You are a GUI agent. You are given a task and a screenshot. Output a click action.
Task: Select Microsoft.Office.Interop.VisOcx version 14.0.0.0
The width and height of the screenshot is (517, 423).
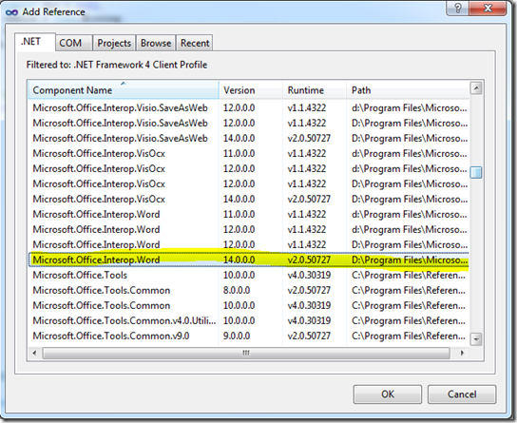point(249,199)
